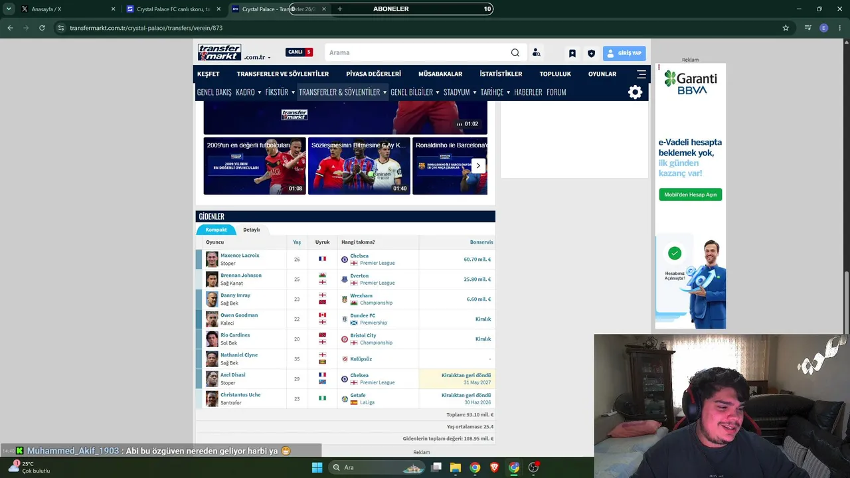Open the bookmark watchlist icon
The image size is (850, 478).
pos(572,53)
